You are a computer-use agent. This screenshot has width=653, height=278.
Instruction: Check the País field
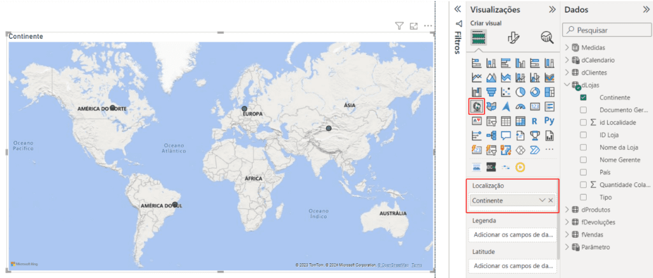583,172
